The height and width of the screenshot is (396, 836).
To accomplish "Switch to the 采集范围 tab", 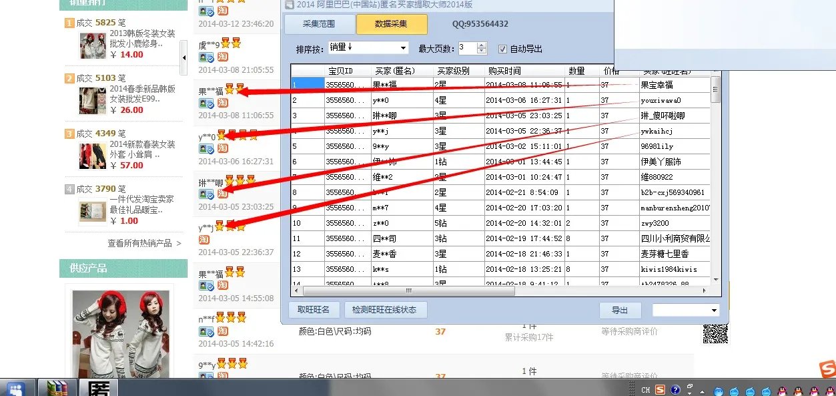I will [x=319, y=23].
